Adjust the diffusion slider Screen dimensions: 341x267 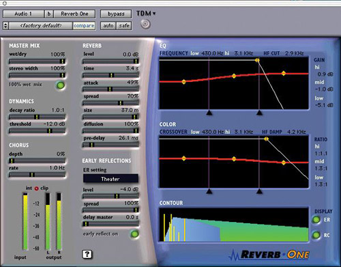110,131
